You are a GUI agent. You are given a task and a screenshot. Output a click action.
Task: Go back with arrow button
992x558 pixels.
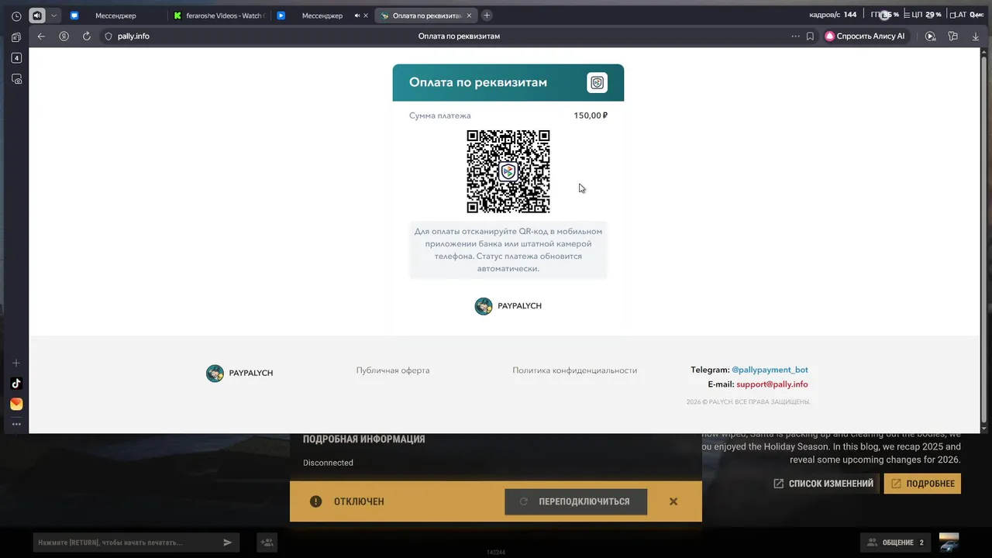click(x=41, y=36)
